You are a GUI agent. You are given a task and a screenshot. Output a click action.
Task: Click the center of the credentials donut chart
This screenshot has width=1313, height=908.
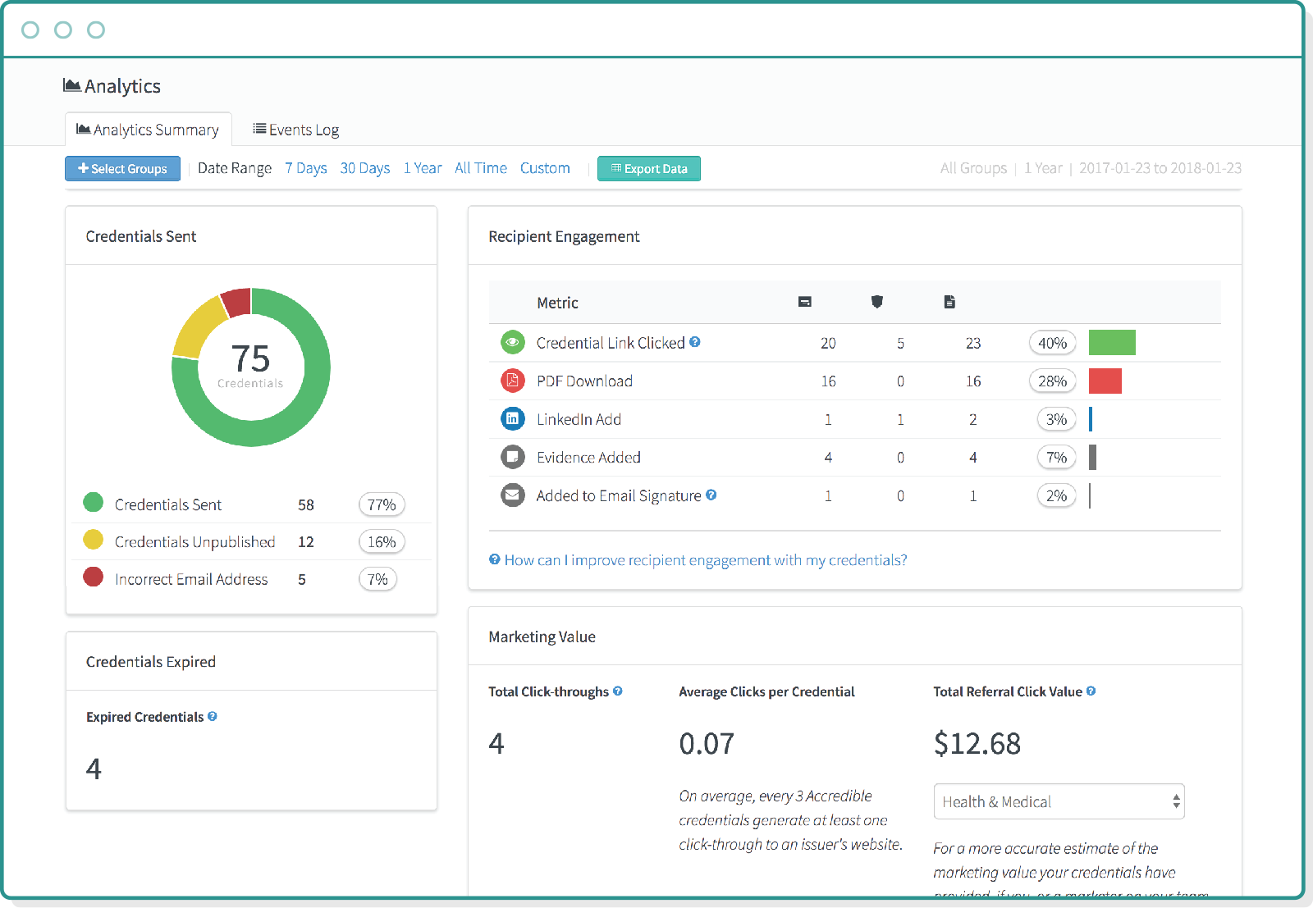(x=251, y=367)
